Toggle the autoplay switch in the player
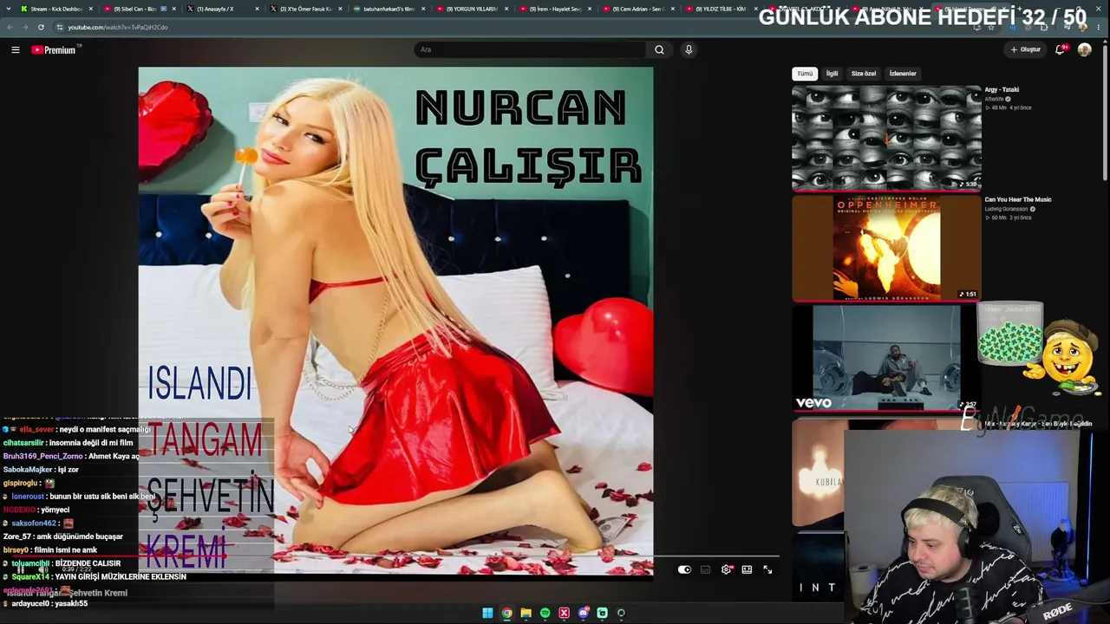 684,569
